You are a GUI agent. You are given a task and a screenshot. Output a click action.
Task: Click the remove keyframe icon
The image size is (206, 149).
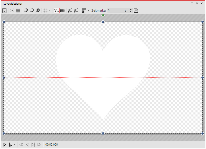76,11
